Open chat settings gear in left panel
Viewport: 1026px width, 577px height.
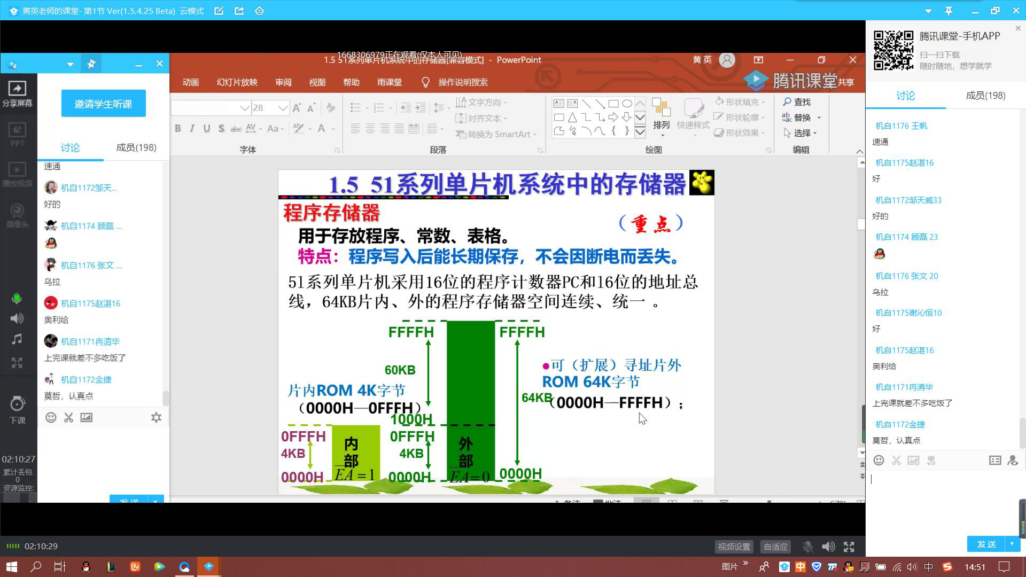156,418
